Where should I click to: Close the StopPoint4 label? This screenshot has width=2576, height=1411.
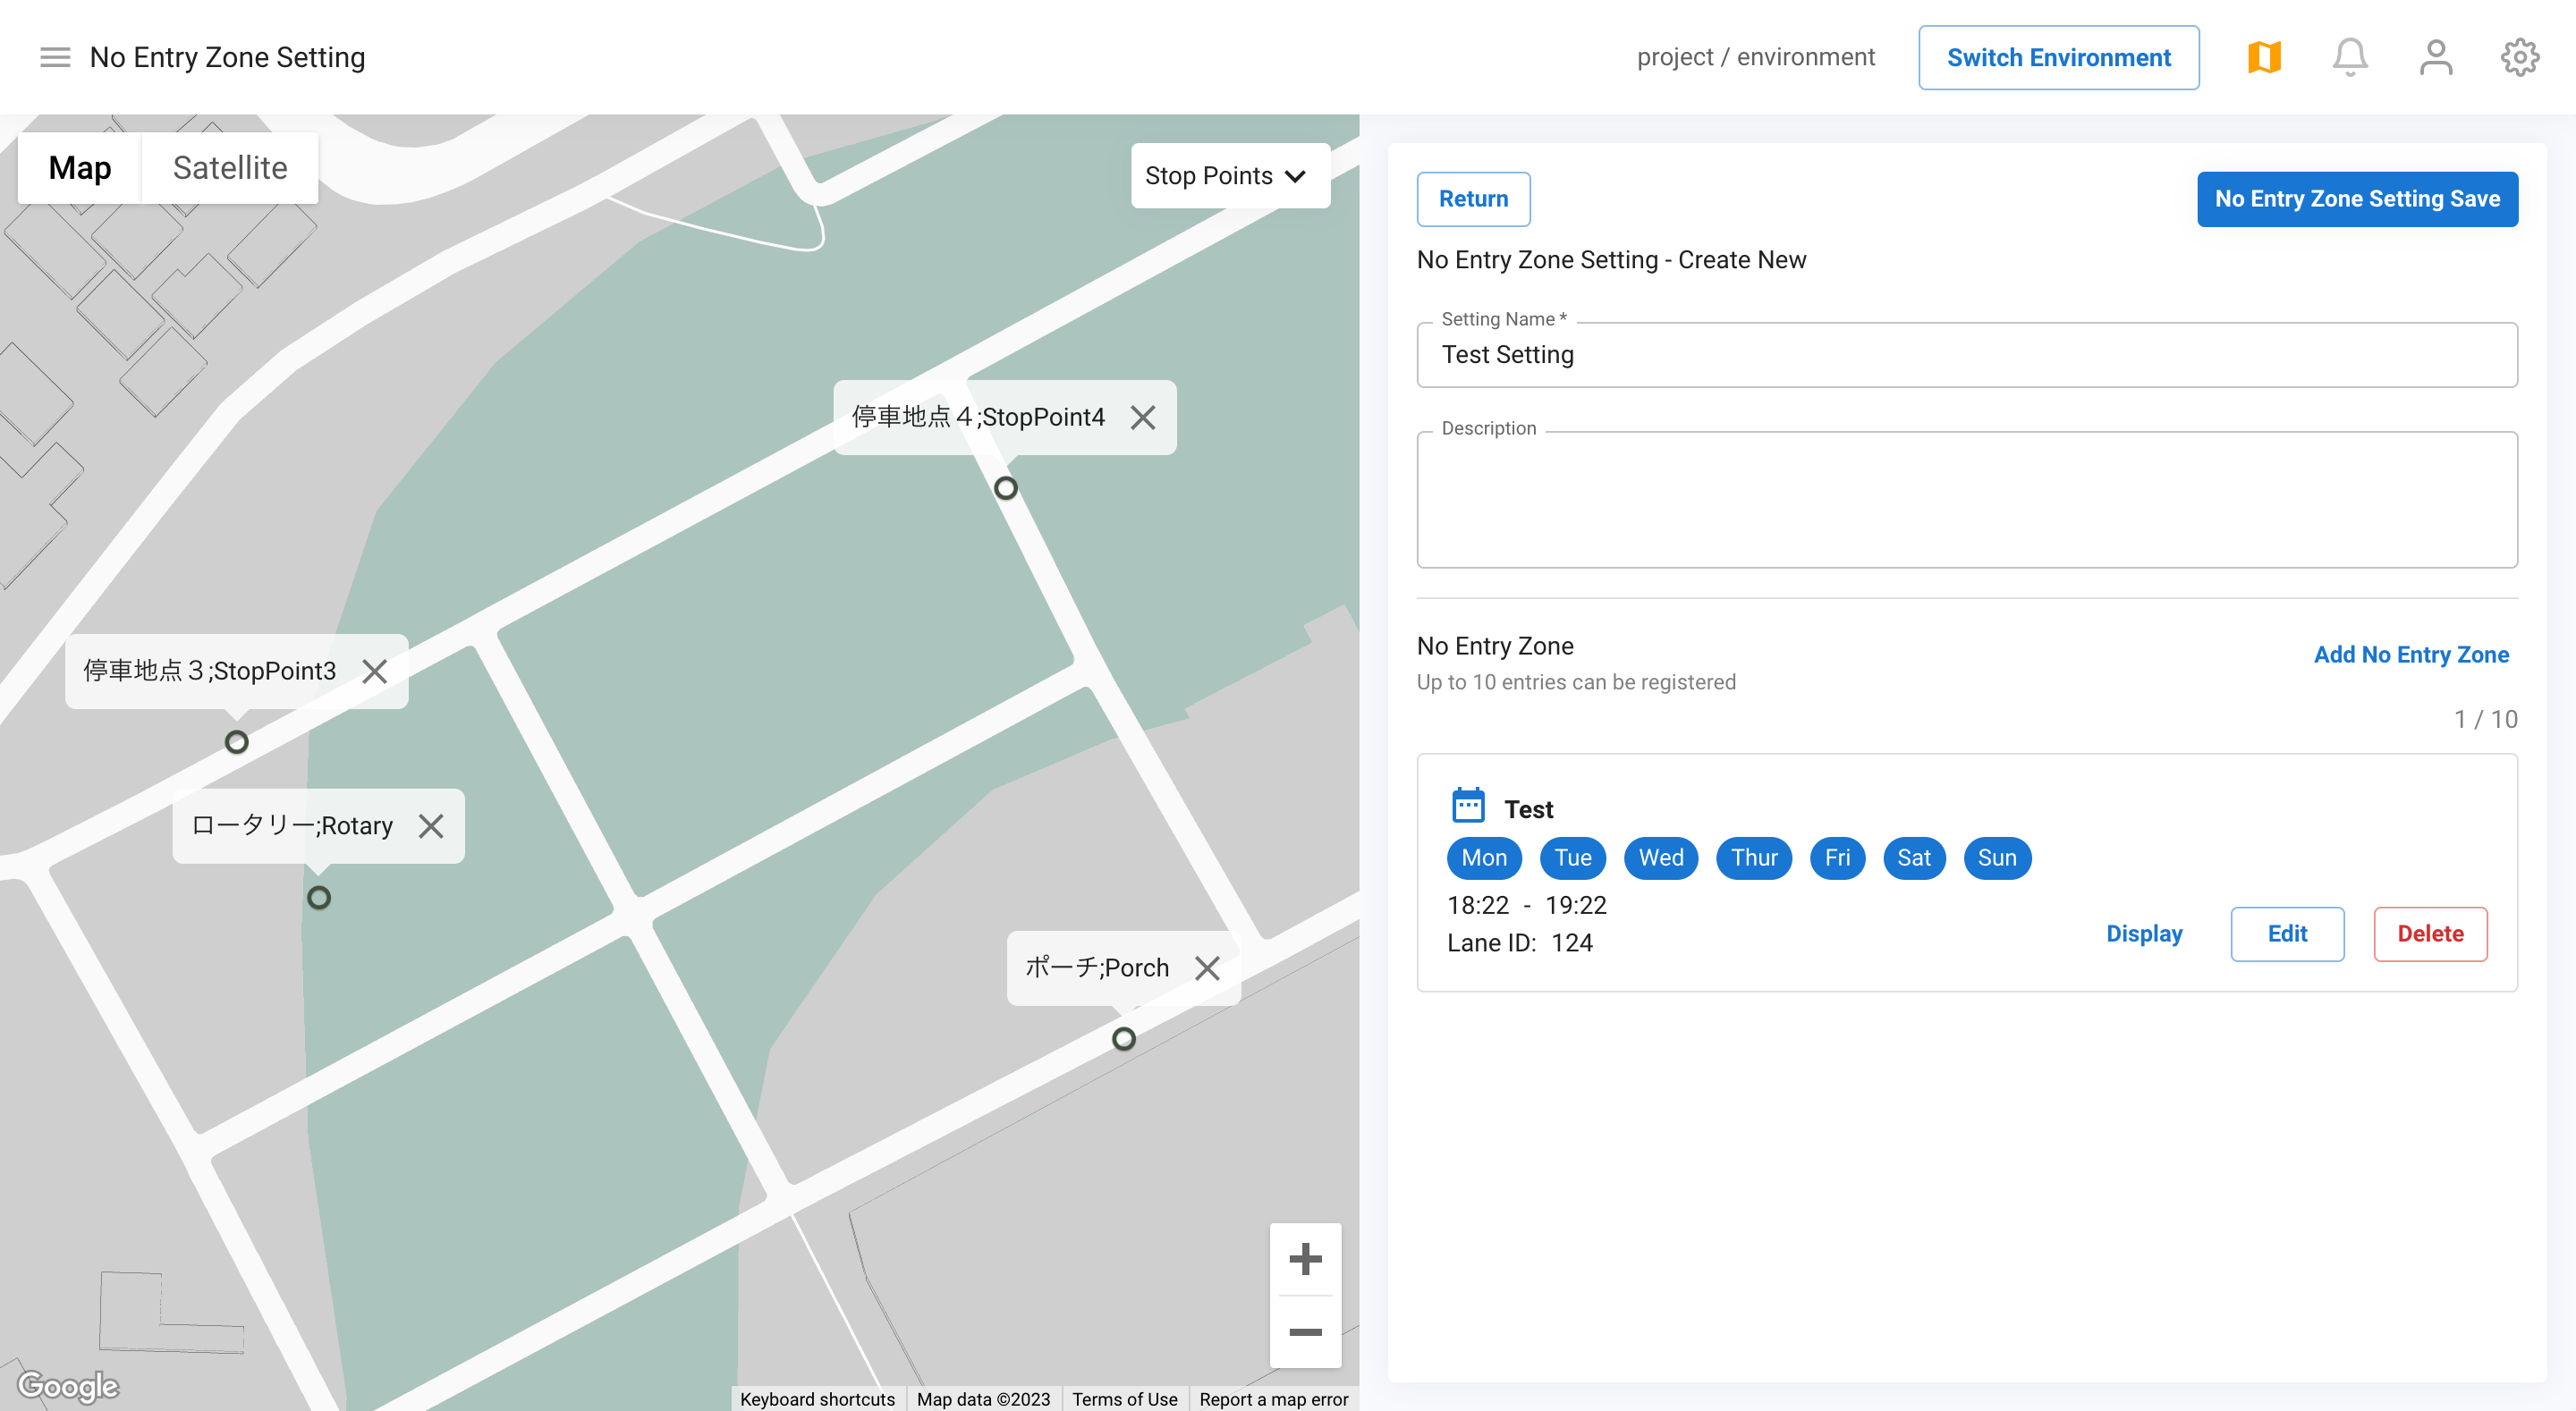point(1143,417)
